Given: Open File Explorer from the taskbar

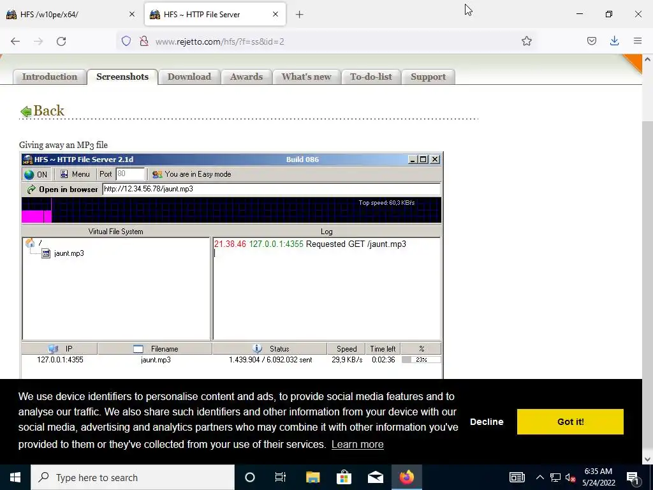Looking at the screenshot, I should point(312,477).
